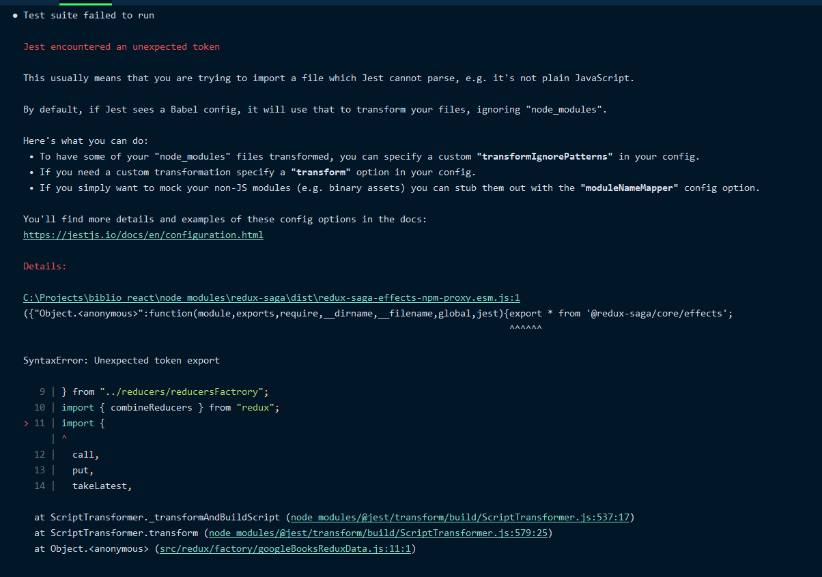Click the bold "transform" option text
This screenshot has width=822, height=577.
tap(321, 172)
